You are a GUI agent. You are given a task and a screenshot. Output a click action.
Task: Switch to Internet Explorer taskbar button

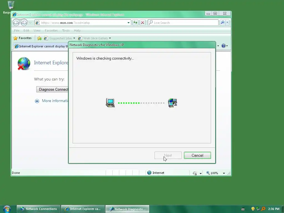83,209
